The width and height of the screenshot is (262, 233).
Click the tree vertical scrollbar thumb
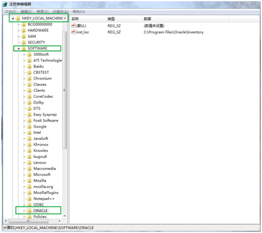click(x=65, y=90)
